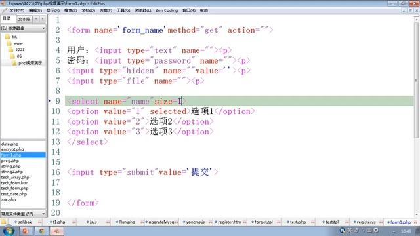
Task: Click the word 'selected' on line 10
Action: 168,111
